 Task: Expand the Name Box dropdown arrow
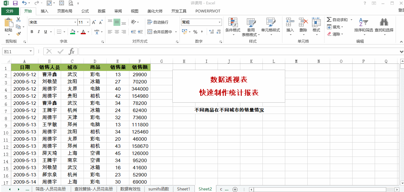tap(31, 51)
